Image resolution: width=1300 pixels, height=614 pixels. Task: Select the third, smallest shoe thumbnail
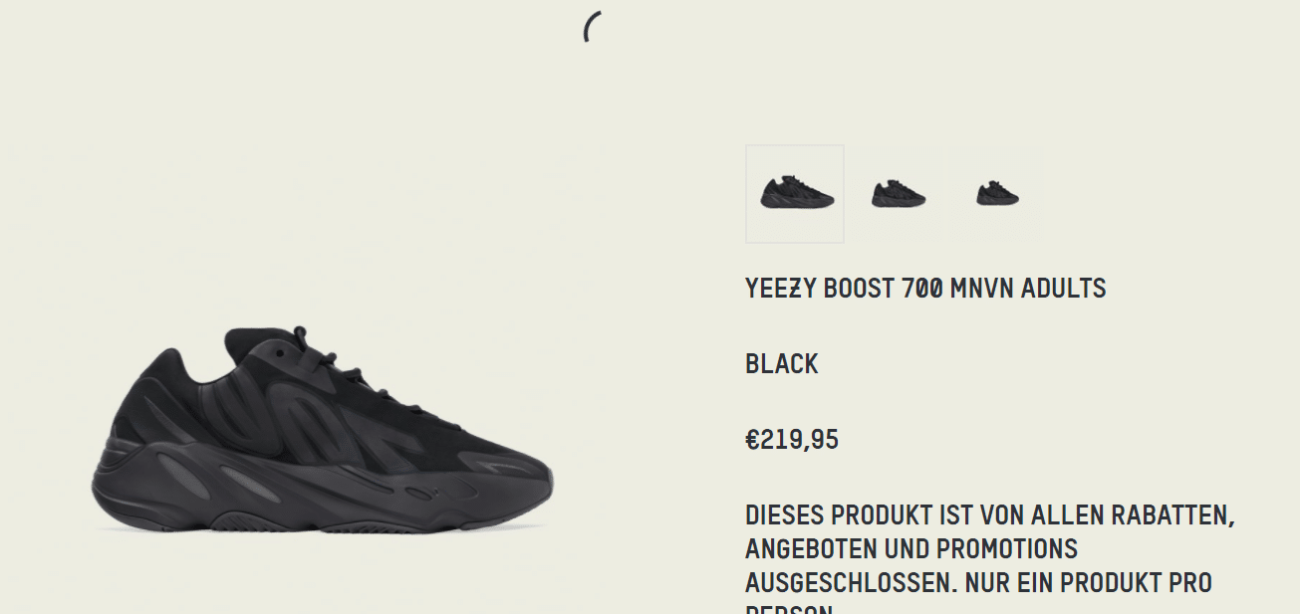pos(997,194)
